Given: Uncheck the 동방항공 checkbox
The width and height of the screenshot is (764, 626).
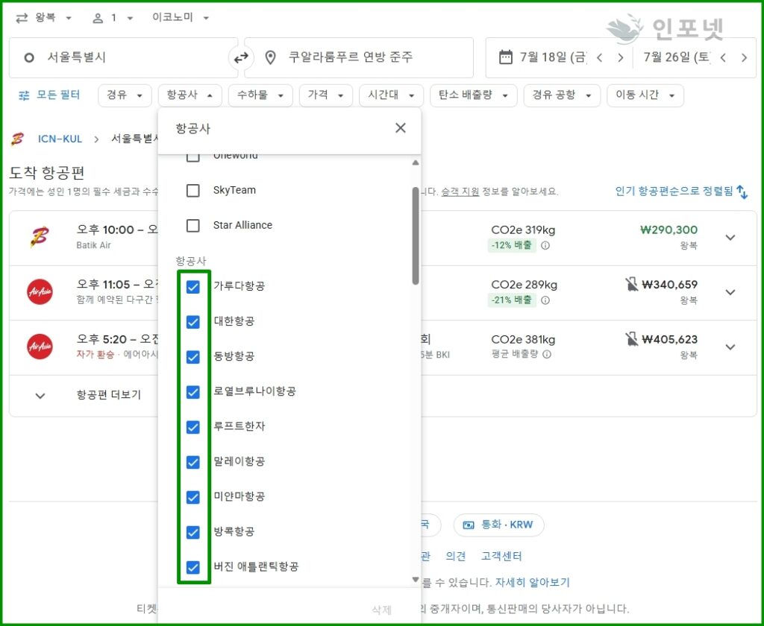Looking at the screenshot, I should [193, 357].
